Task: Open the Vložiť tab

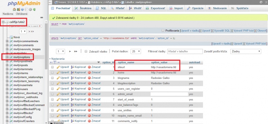Action: pyautogui.click(x=135, y=8)
